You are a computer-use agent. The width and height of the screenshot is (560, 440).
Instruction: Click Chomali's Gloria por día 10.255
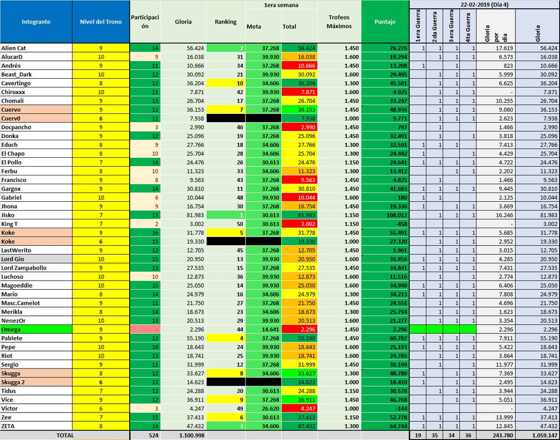click(x=496, y=101)
